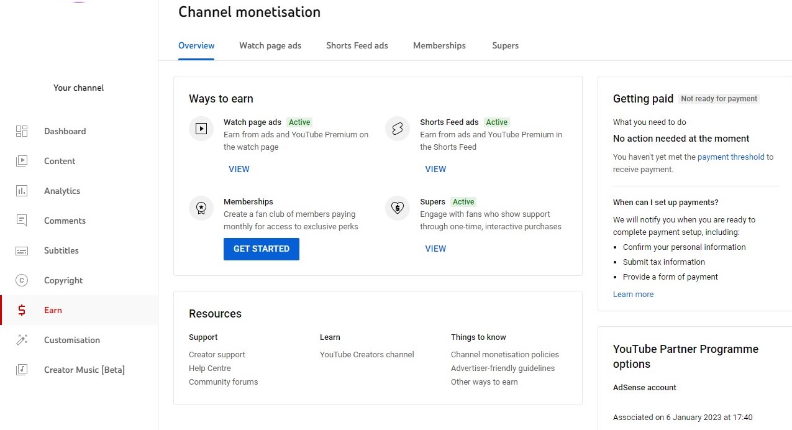
Task: Select the Comments icon in sidebar
Action: (22, 221)
